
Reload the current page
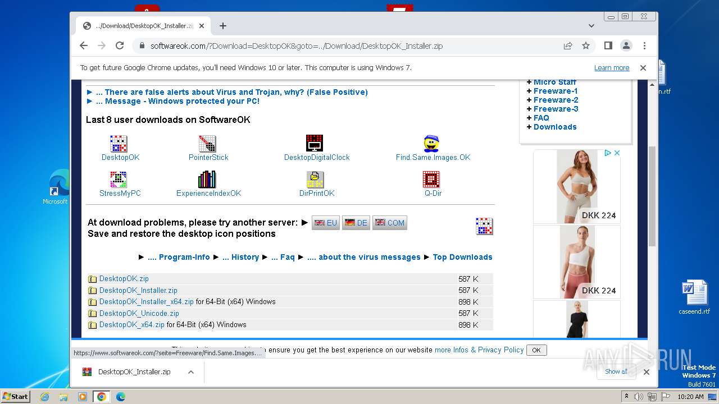[x=120, y=45]
